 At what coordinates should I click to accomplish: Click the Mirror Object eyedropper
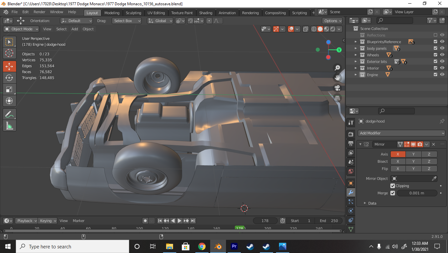pyautogui.click(x=434, y=179)
